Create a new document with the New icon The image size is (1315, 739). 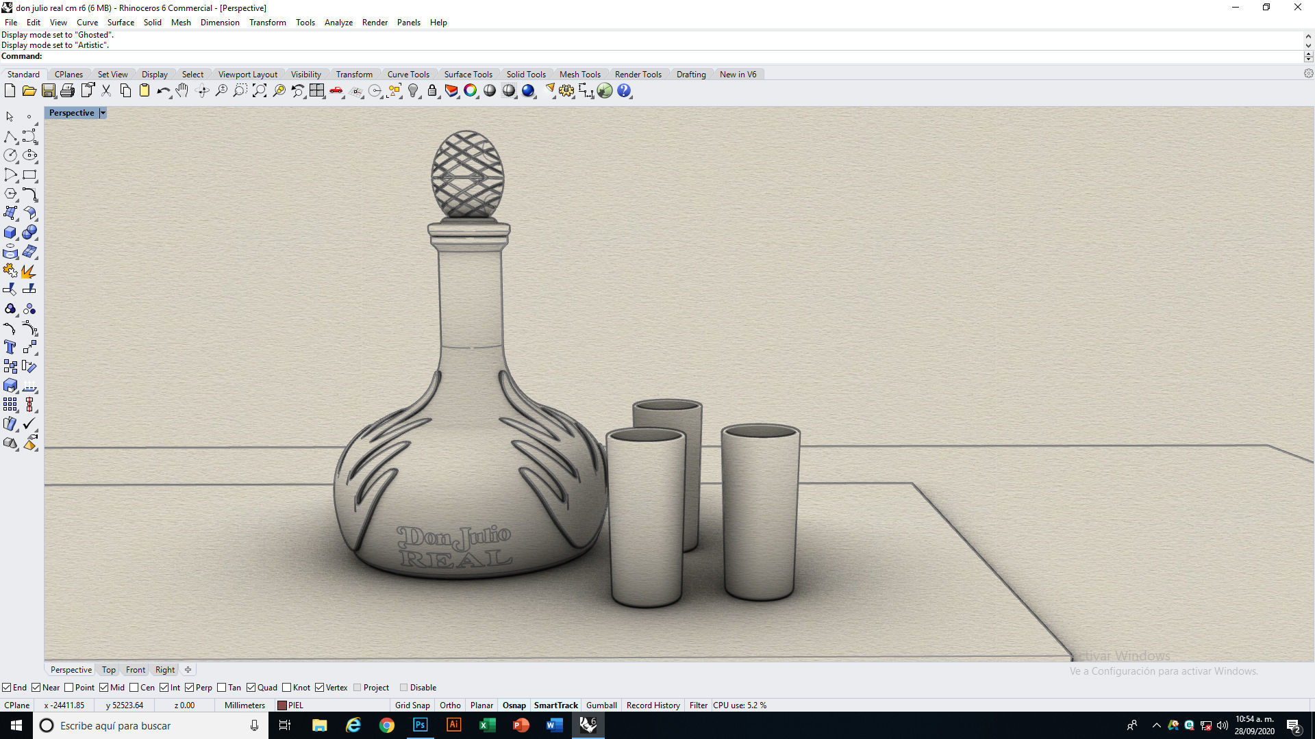click(10, 90)
